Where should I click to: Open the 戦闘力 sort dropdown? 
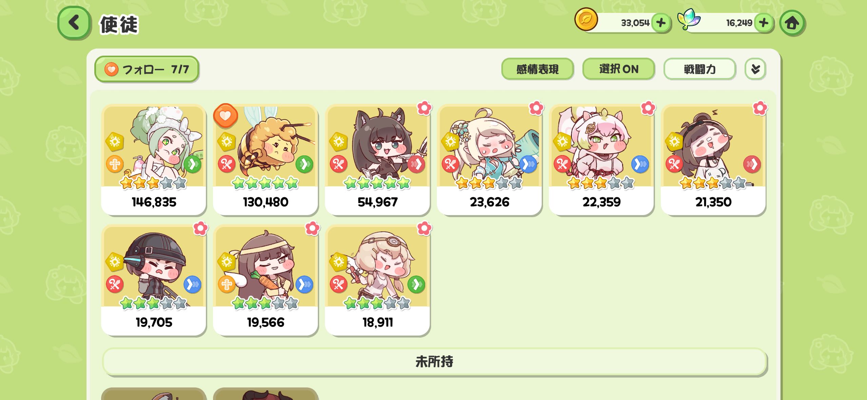[699, 69]
